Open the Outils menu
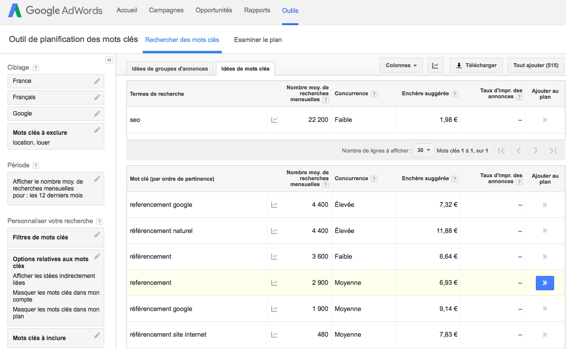The image size is (566, 349). pos(290,10)
